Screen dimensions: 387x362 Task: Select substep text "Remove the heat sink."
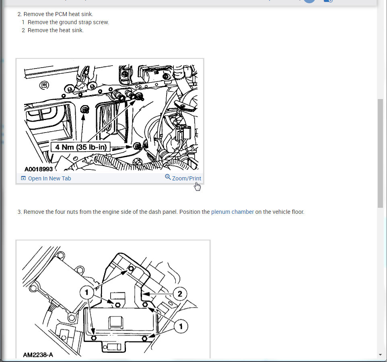click(56, 30)
